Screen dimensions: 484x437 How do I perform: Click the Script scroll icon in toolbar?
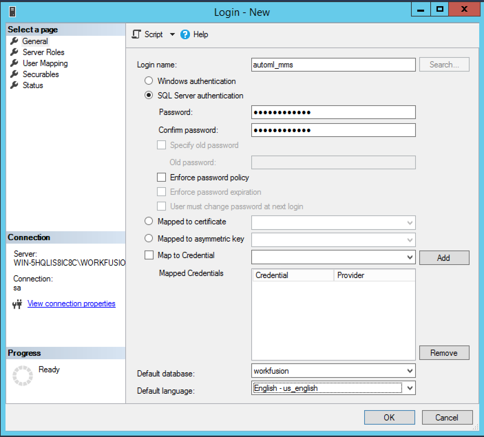(x=137, y=34)
